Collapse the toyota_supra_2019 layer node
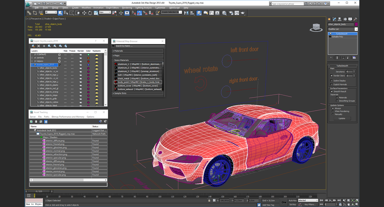Screen dimensions: 384x207 tap(32, 65)
